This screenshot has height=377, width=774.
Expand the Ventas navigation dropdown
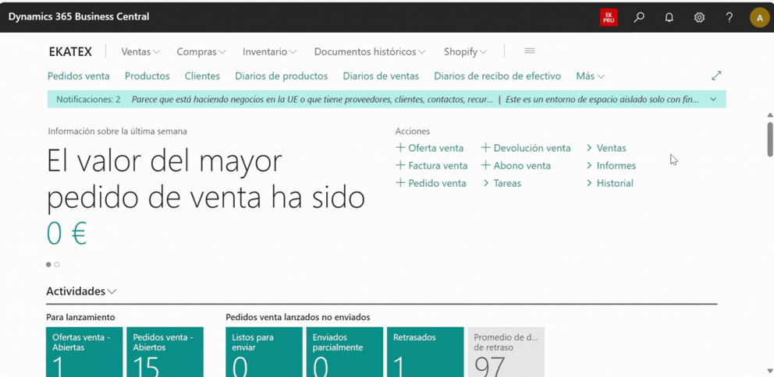(x=140, y=52)
